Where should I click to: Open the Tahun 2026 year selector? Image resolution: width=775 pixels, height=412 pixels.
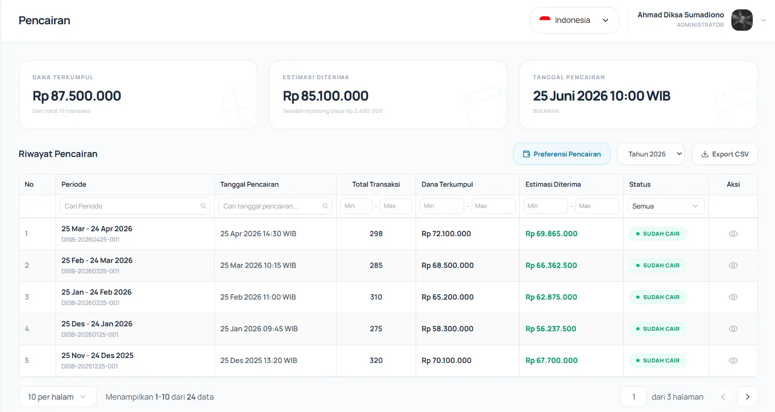point(651,154)
